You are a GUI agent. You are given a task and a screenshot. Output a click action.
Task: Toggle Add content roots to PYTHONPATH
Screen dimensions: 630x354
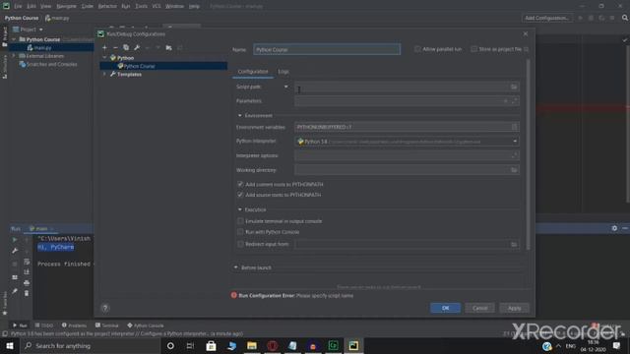(x=240, y=184)
